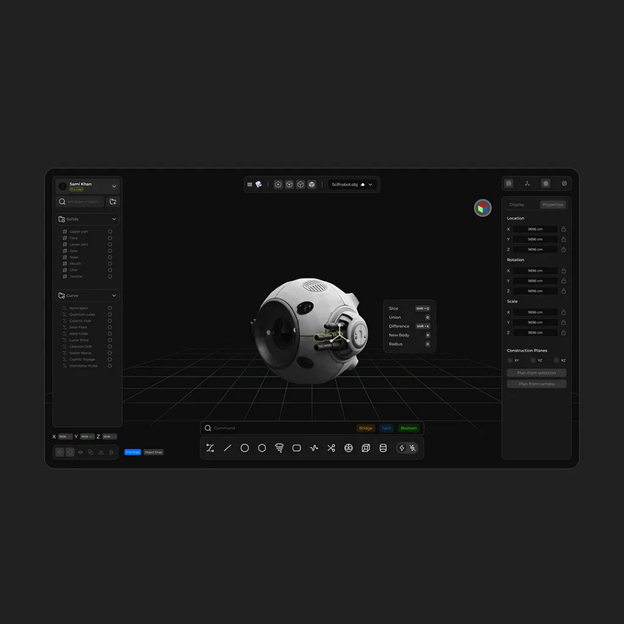Screen dimensions: 624x624
Task: Click the Plan from selection button
Action: click(536, 373)
